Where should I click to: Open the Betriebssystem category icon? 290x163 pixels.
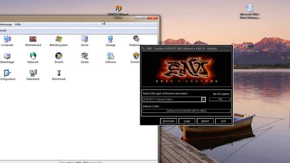pos(59,39)
